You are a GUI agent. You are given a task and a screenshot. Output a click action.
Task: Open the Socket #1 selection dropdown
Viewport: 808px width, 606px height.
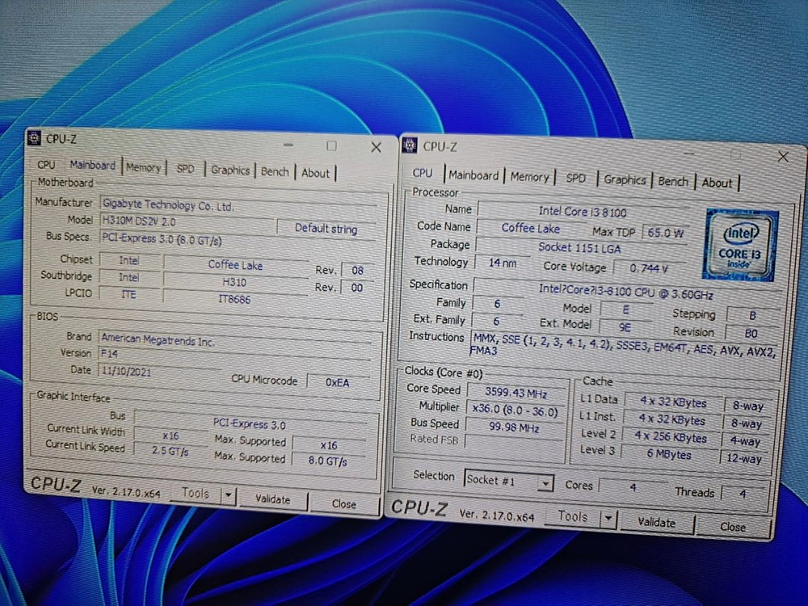point(508,481)
